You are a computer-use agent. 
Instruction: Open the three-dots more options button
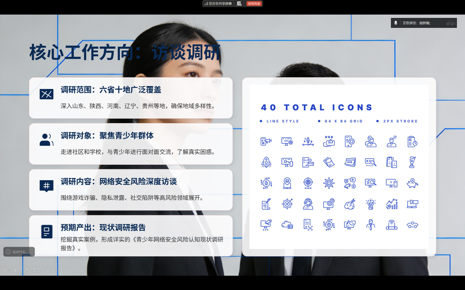[x=67, y=271]
